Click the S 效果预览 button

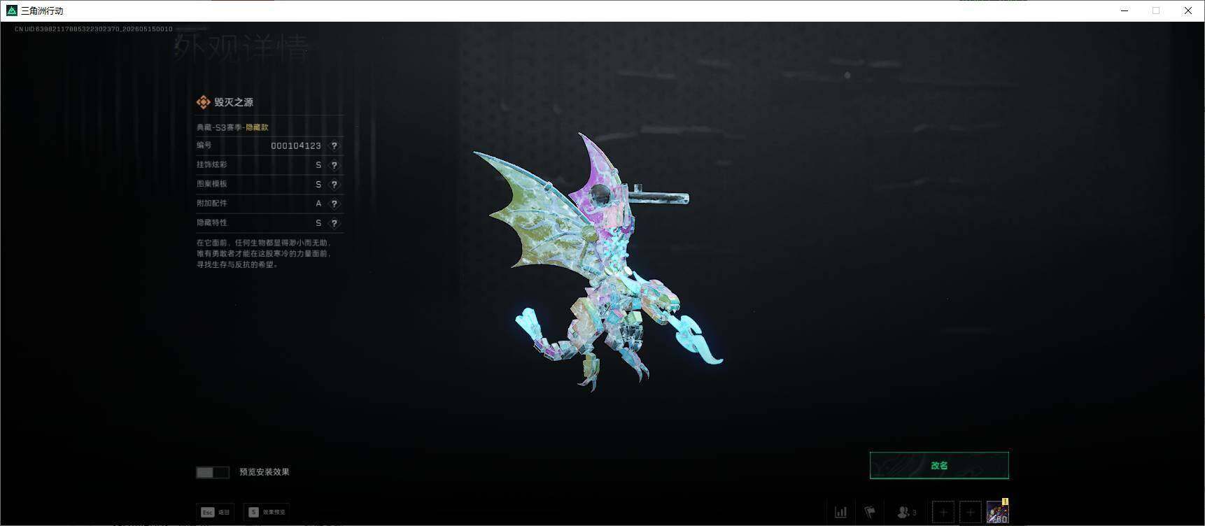click(267, 512)
